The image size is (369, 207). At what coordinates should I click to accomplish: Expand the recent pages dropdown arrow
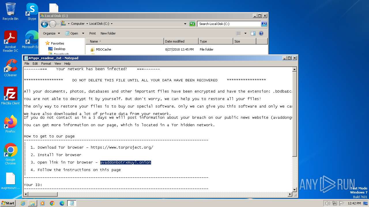(x=58, y=24)
